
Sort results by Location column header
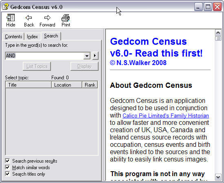[67, 85]
